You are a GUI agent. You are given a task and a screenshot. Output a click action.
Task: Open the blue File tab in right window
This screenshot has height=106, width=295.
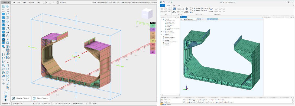tap(163, 5)
